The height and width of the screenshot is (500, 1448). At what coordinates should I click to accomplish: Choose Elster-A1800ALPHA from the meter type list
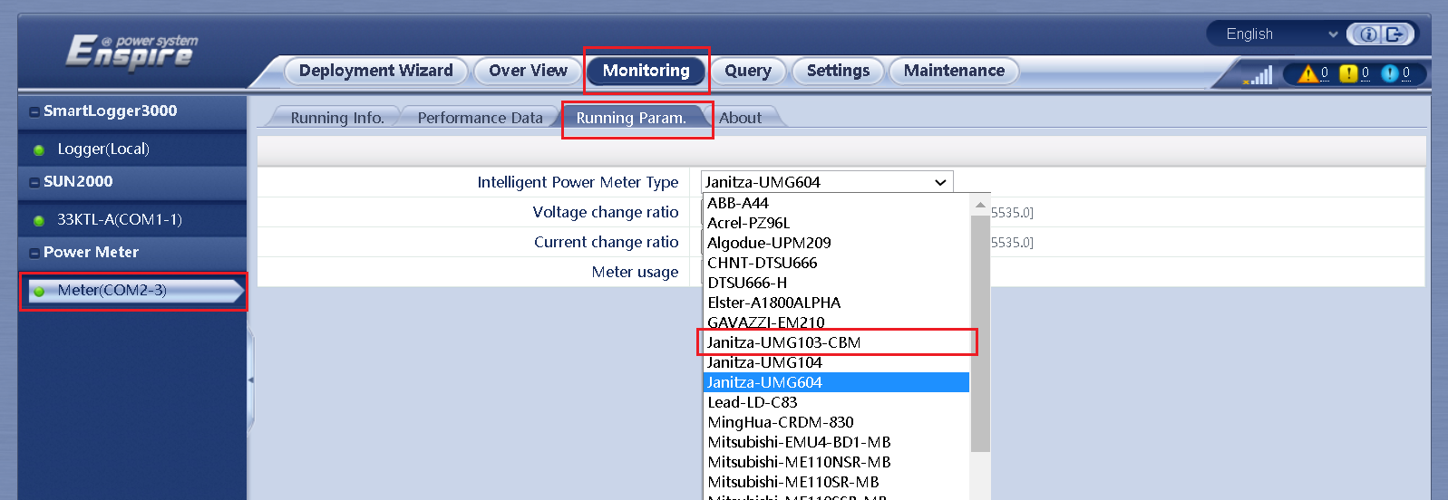coord(836,303)
